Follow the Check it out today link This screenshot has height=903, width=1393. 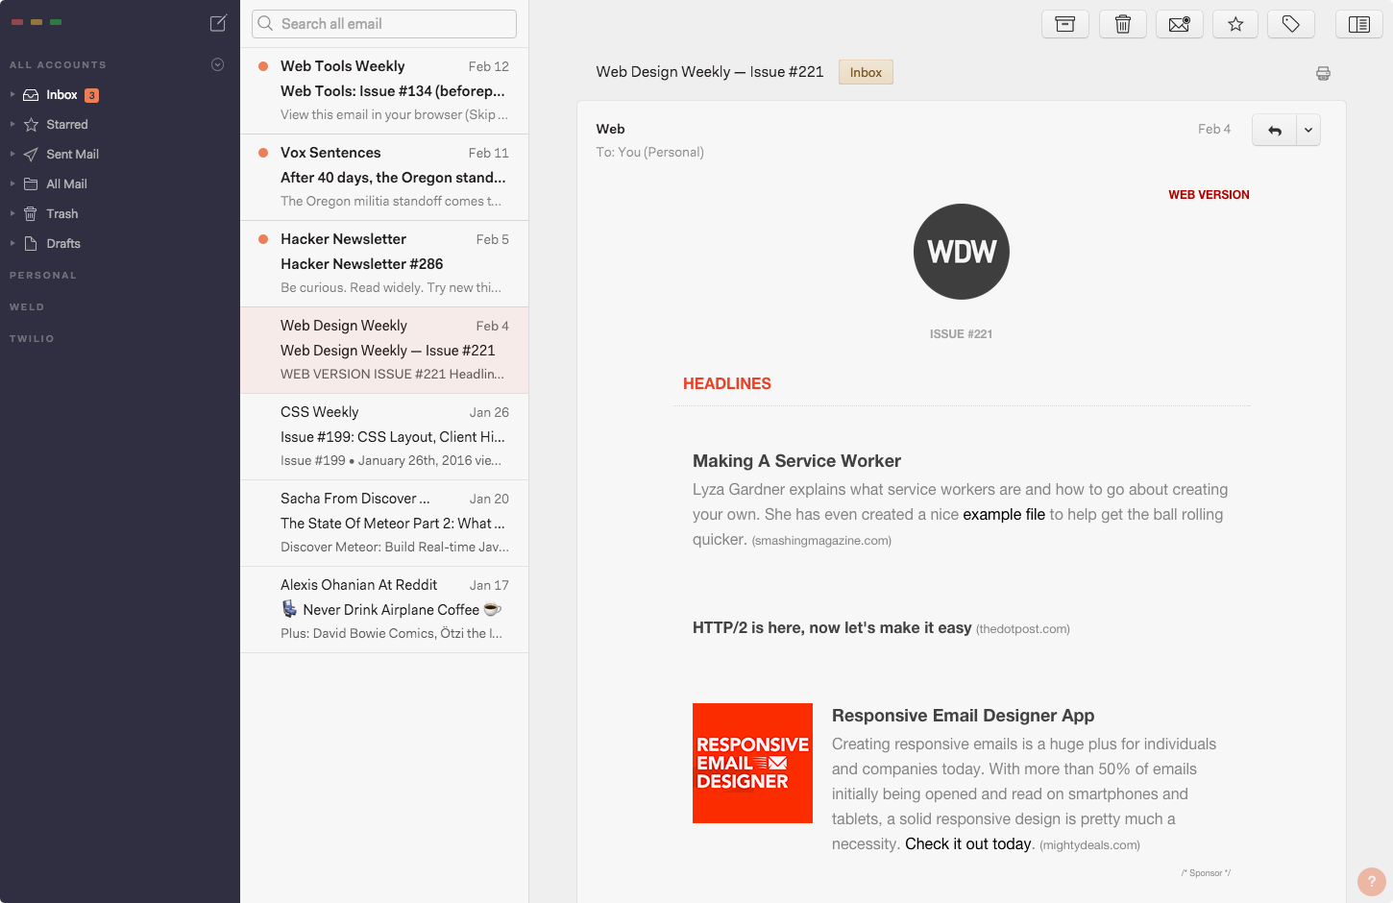click(x=967, y=844)
